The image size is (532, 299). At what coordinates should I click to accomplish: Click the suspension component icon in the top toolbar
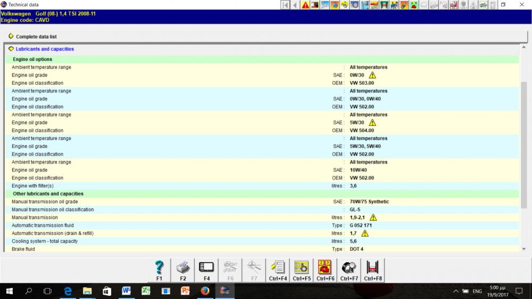365,5
